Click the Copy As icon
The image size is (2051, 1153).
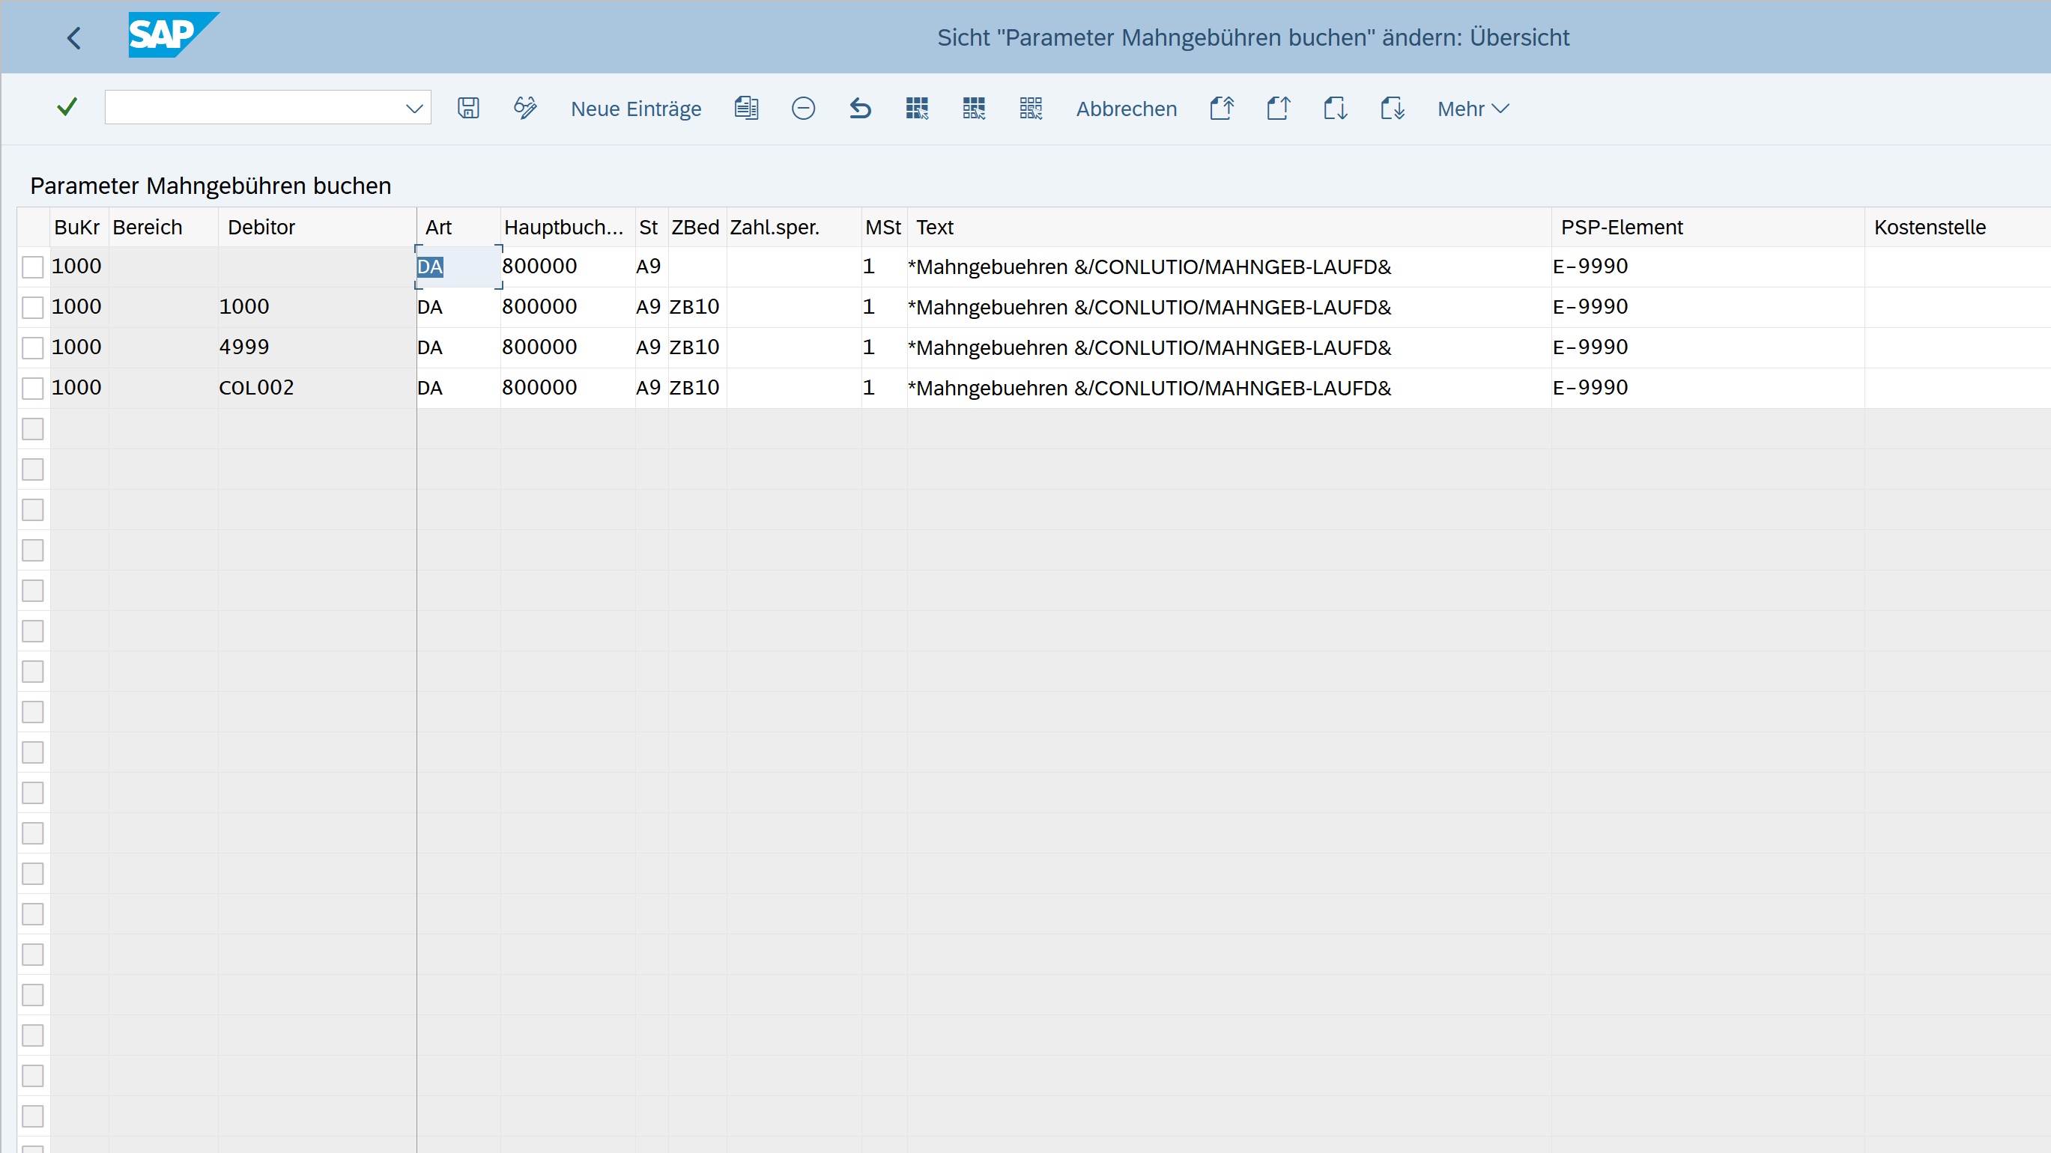746,109
